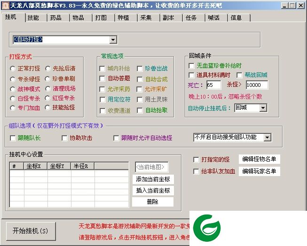
Task: Check 跟随时允许自动选怪 option
Action: [116, 138]
